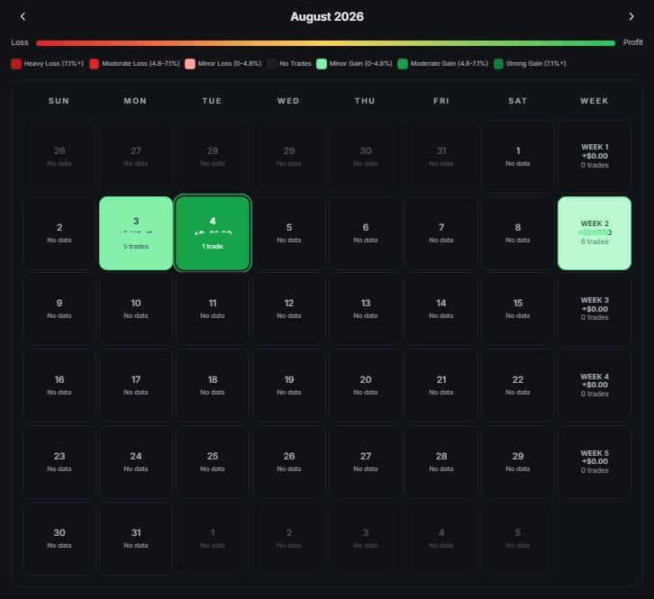
Task: Select the Week 4 summary cell
Action: [x=595, y=386]
